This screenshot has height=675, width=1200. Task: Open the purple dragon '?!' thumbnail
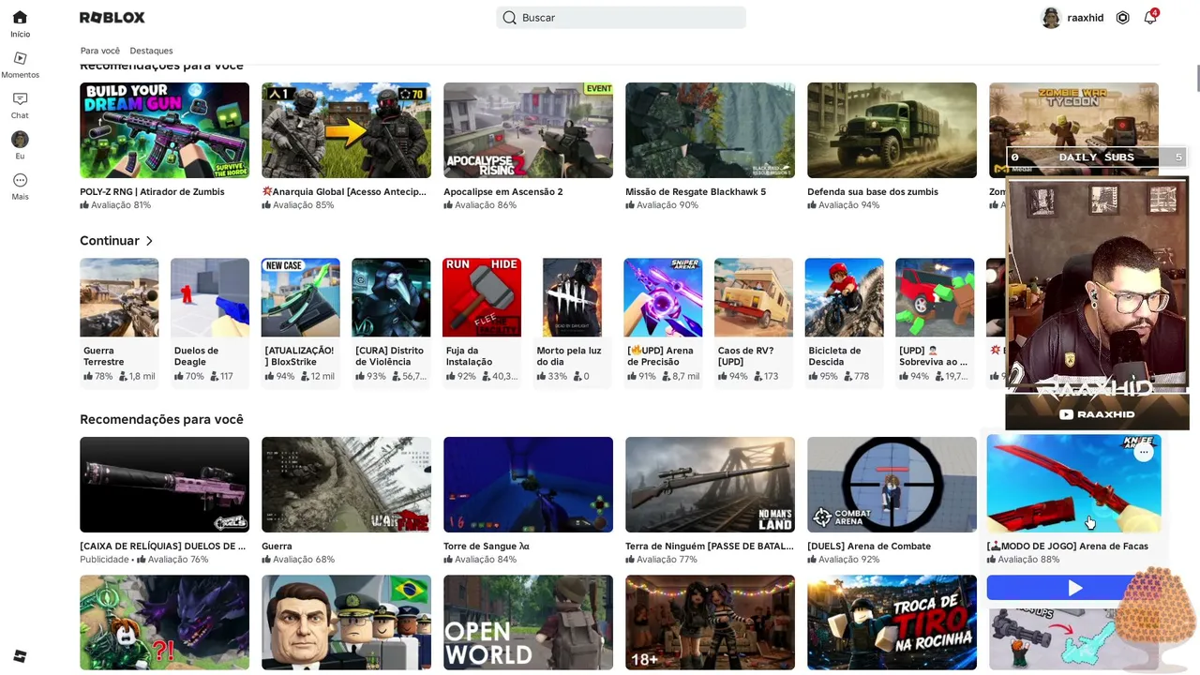[164, 622]
